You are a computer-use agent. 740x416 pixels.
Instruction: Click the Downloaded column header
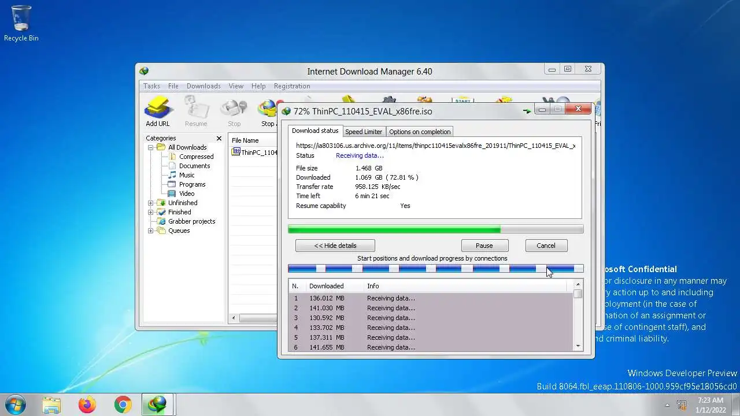(335, 286)
